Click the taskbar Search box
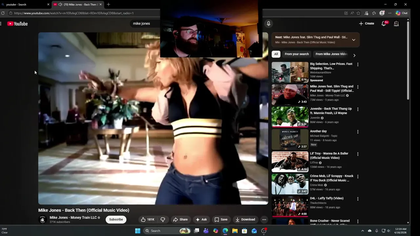Screen dimensions: 420x236 (x=167, y=231)
